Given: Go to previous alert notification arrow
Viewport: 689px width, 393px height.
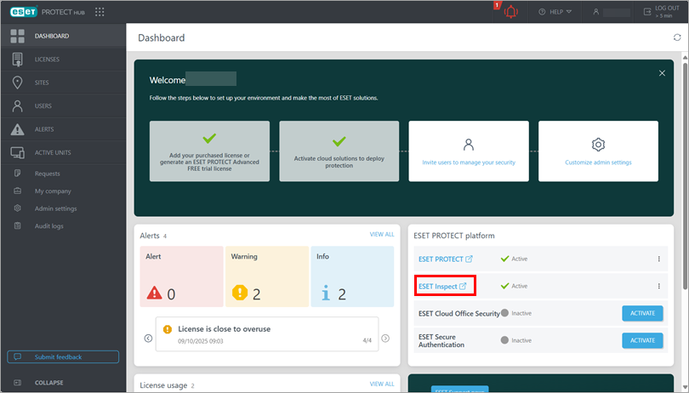Looking at the screenshot, I should [x=148, y=339].
